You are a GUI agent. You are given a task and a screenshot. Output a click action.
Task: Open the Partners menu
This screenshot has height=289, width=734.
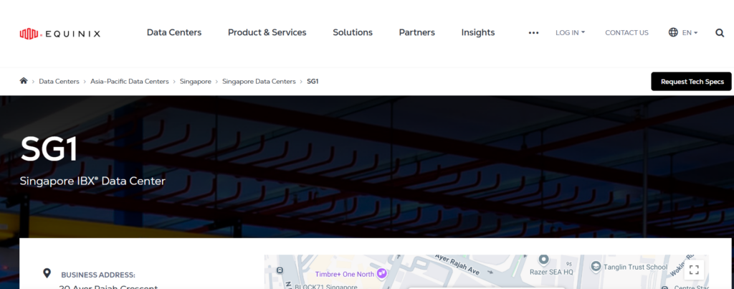416,32
